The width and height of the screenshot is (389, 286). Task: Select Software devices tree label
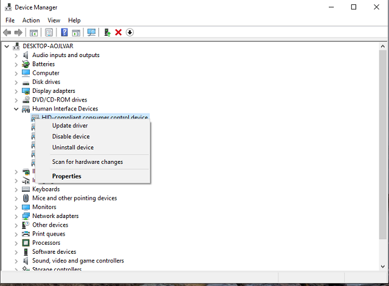coord(54,252)
